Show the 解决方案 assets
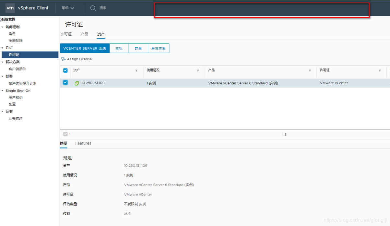The width and height of the screenshot is (390, 226). pos(159,48)
